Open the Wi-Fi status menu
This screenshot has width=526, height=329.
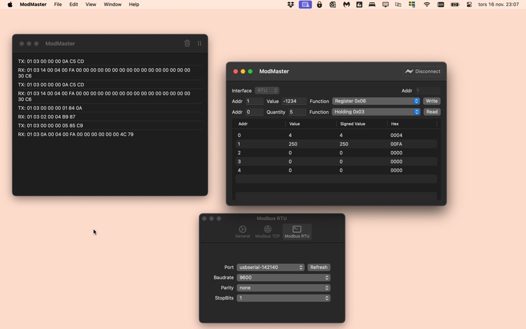(x=427, y=4)
